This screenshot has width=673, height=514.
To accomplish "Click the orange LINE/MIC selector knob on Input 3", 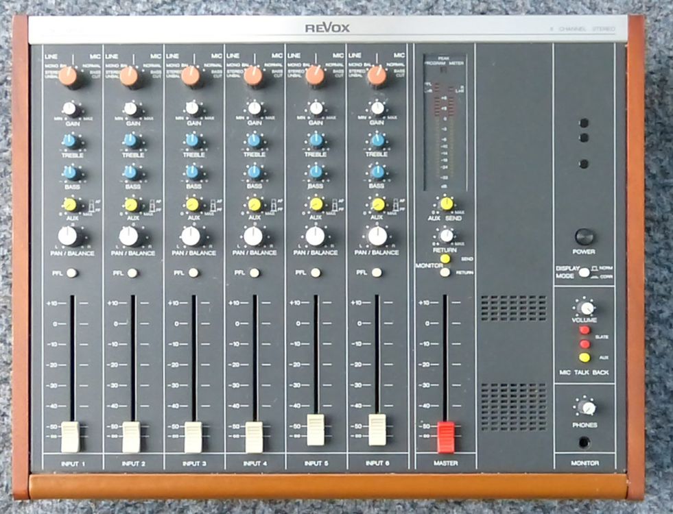I will [x=191, y=76].
